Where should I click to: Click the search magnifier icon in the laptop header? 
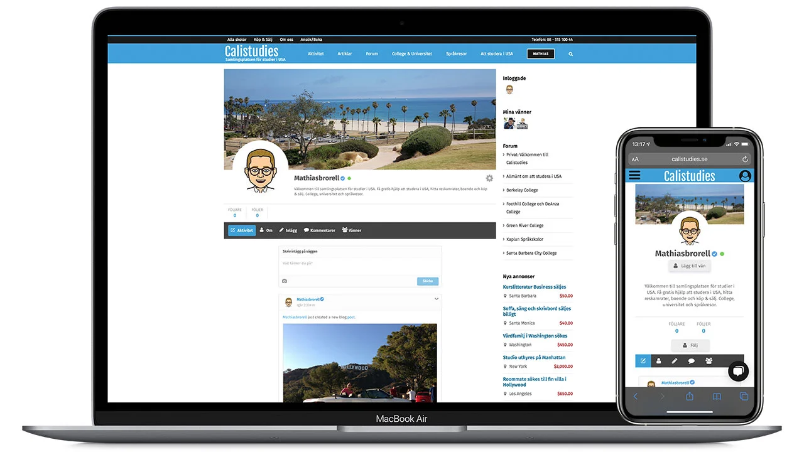coord(571,54)
